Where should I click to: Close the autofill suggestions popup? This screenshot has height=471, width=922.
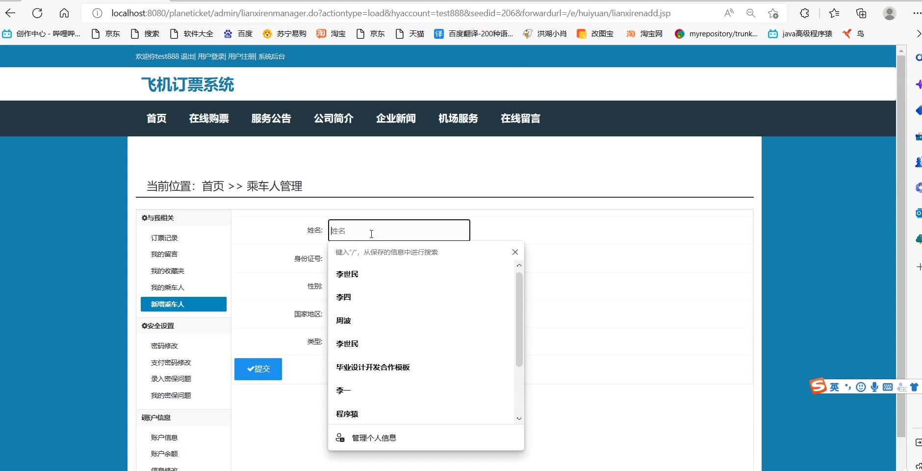[515, 252]
